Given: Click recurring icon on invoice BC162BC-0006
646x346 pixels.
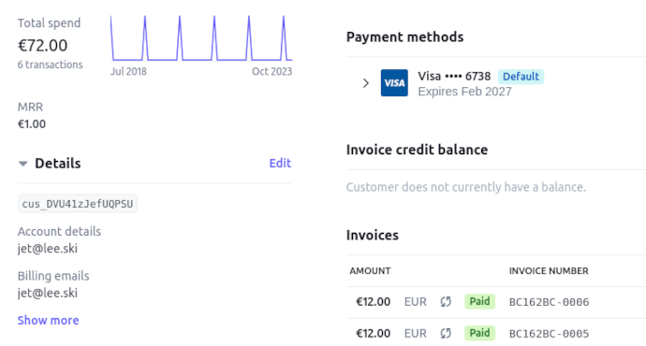Looking at the screenshot, I should (x=446, y=301).
